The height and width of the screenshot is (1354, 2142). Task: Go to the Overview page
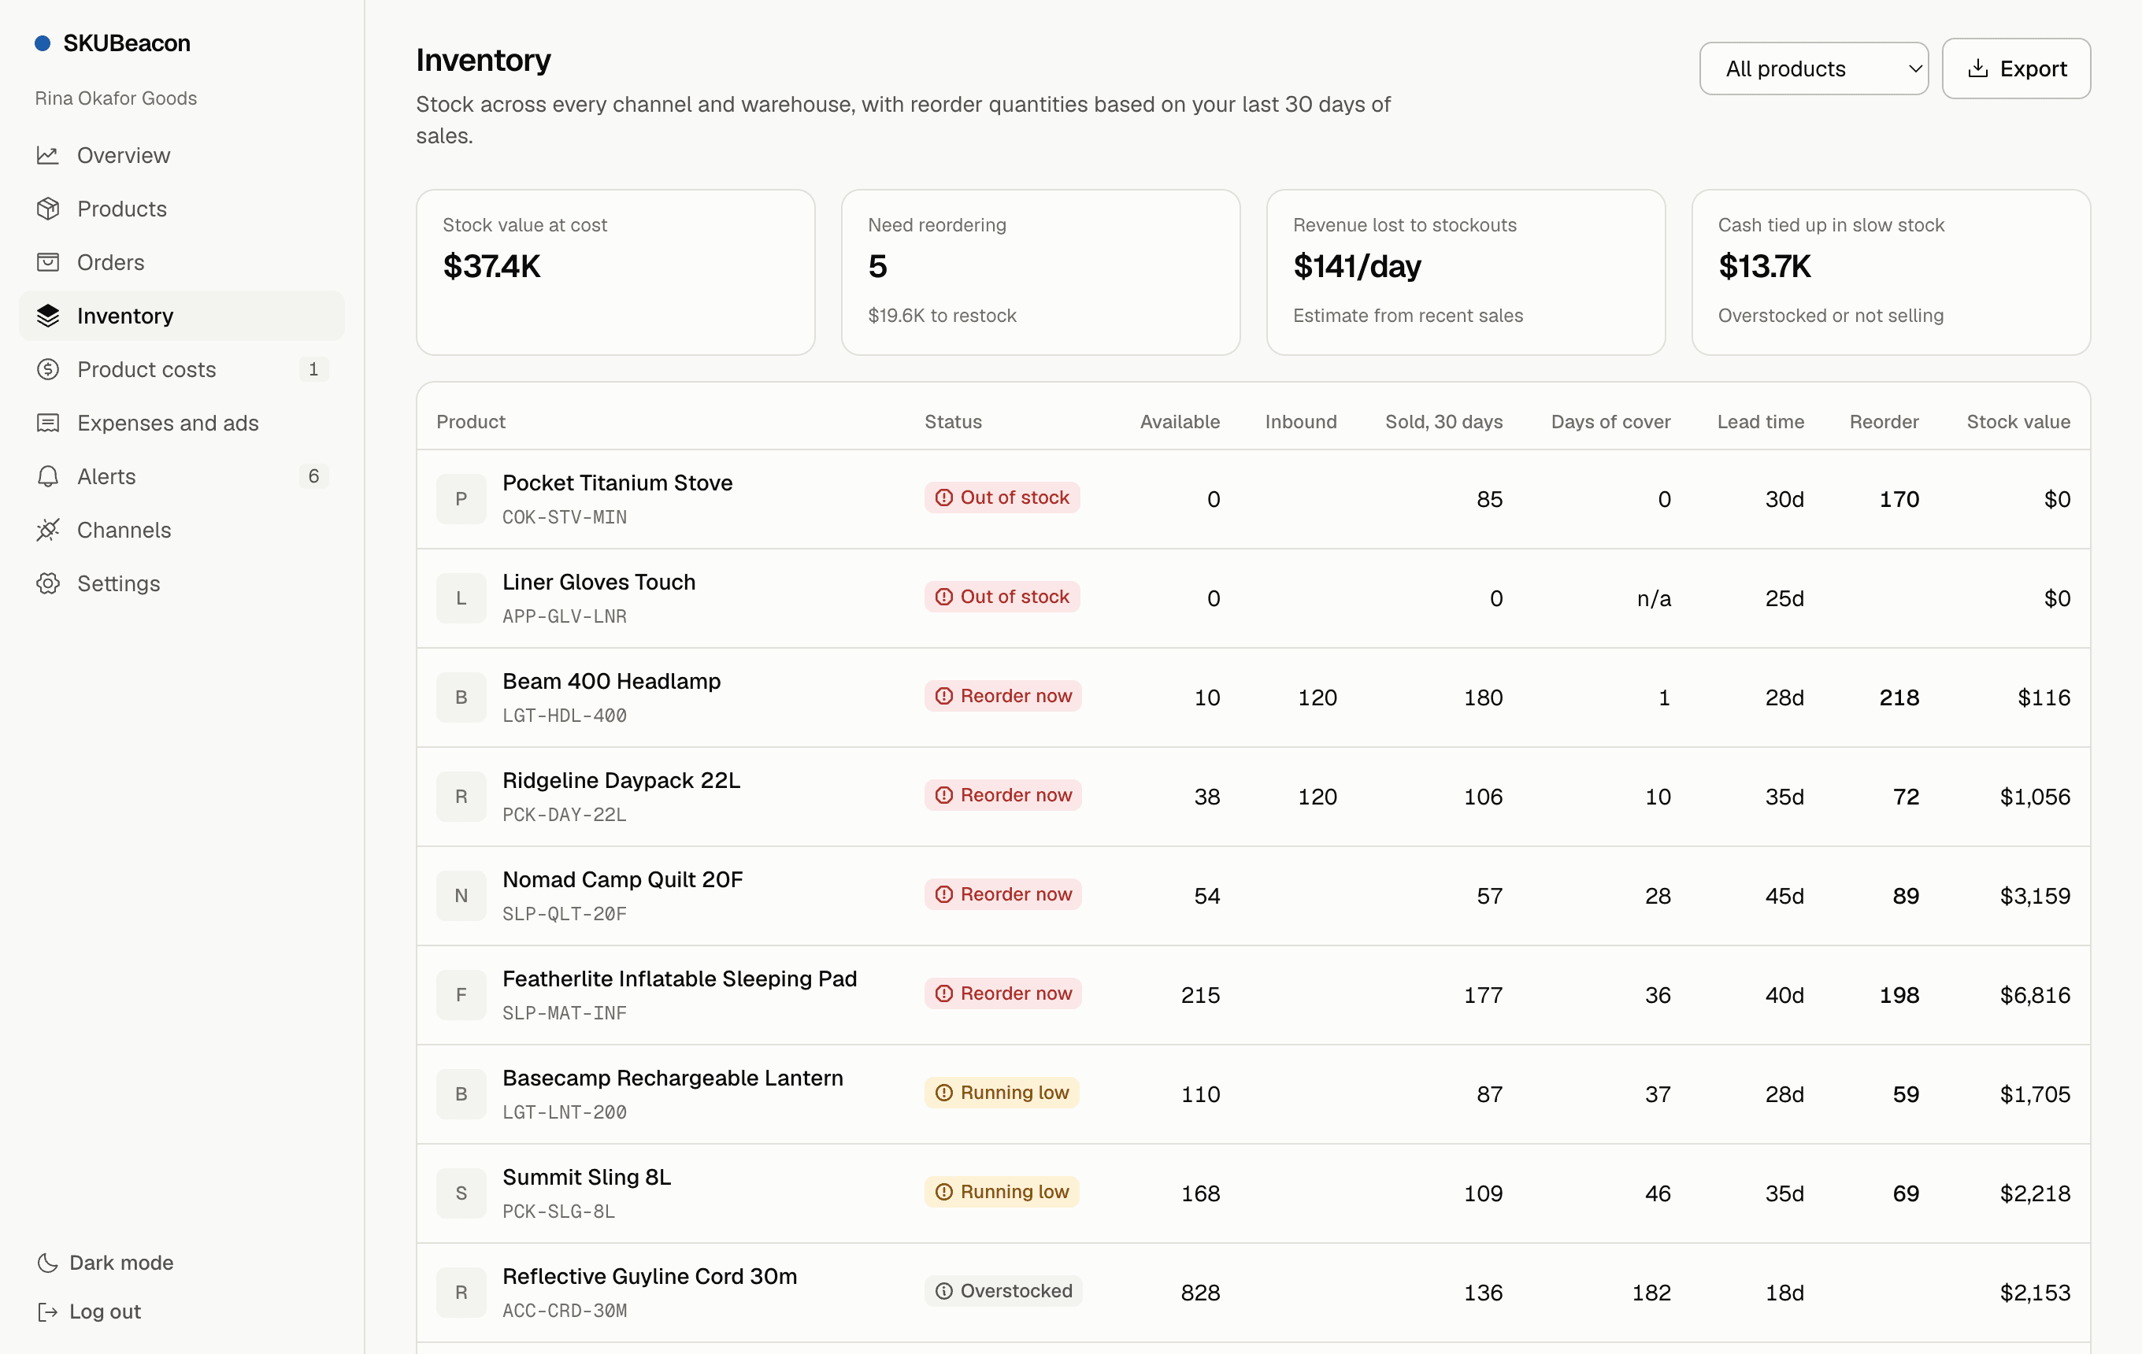[181, 156]
